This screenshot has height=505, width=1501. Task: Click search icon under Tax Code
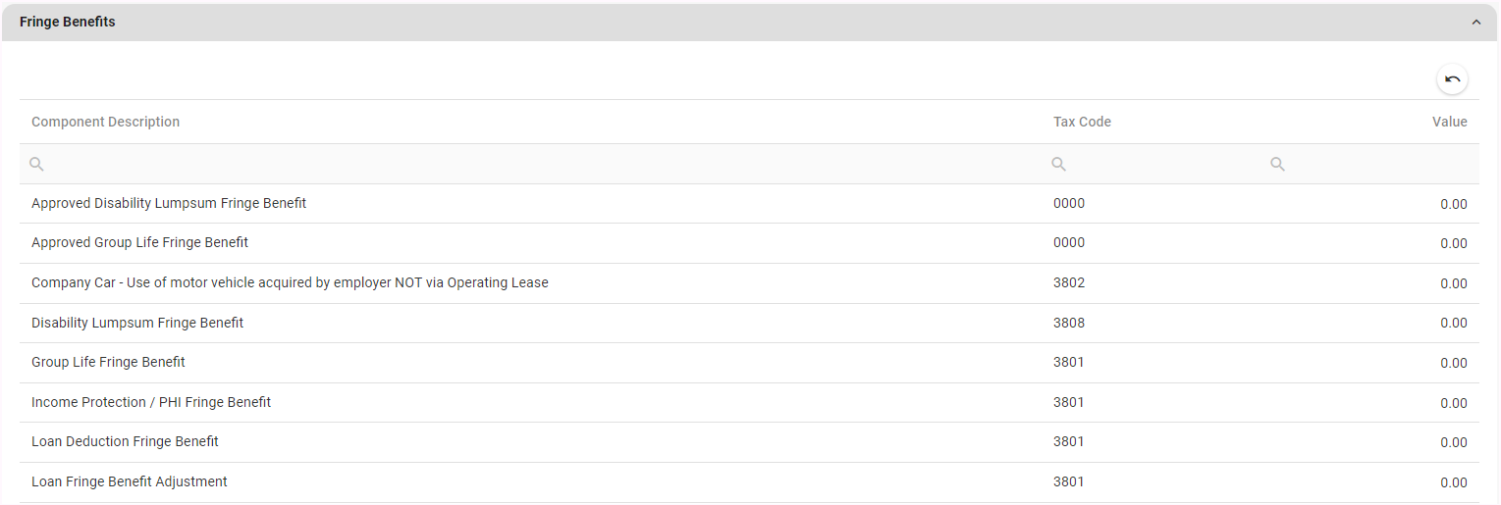coord(1058,165)
